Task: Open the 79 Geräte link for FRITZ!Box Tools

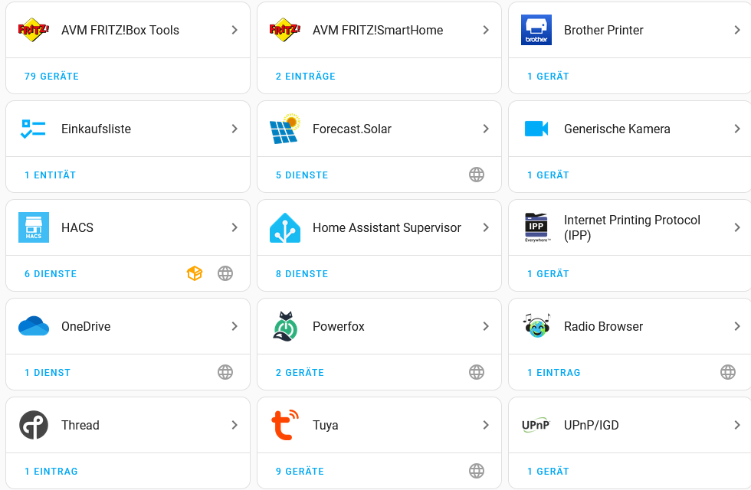Action: [x=51, y=77]
